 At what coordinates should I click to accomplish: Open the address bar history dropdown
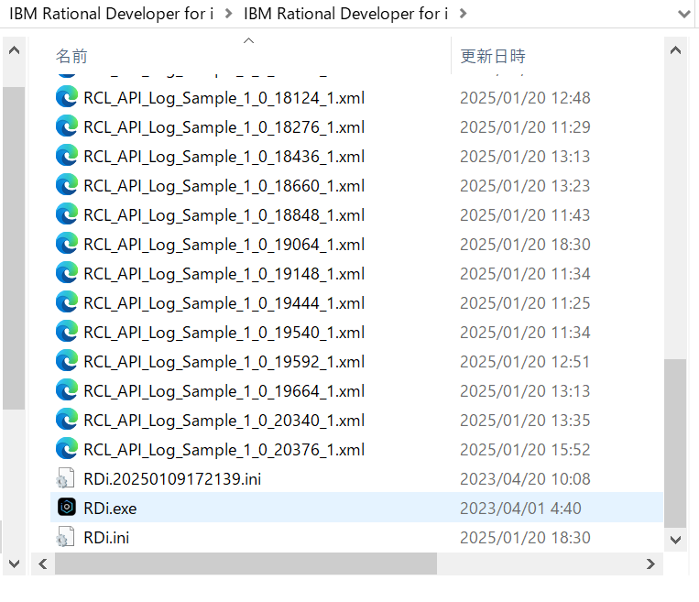coord(683,14)
